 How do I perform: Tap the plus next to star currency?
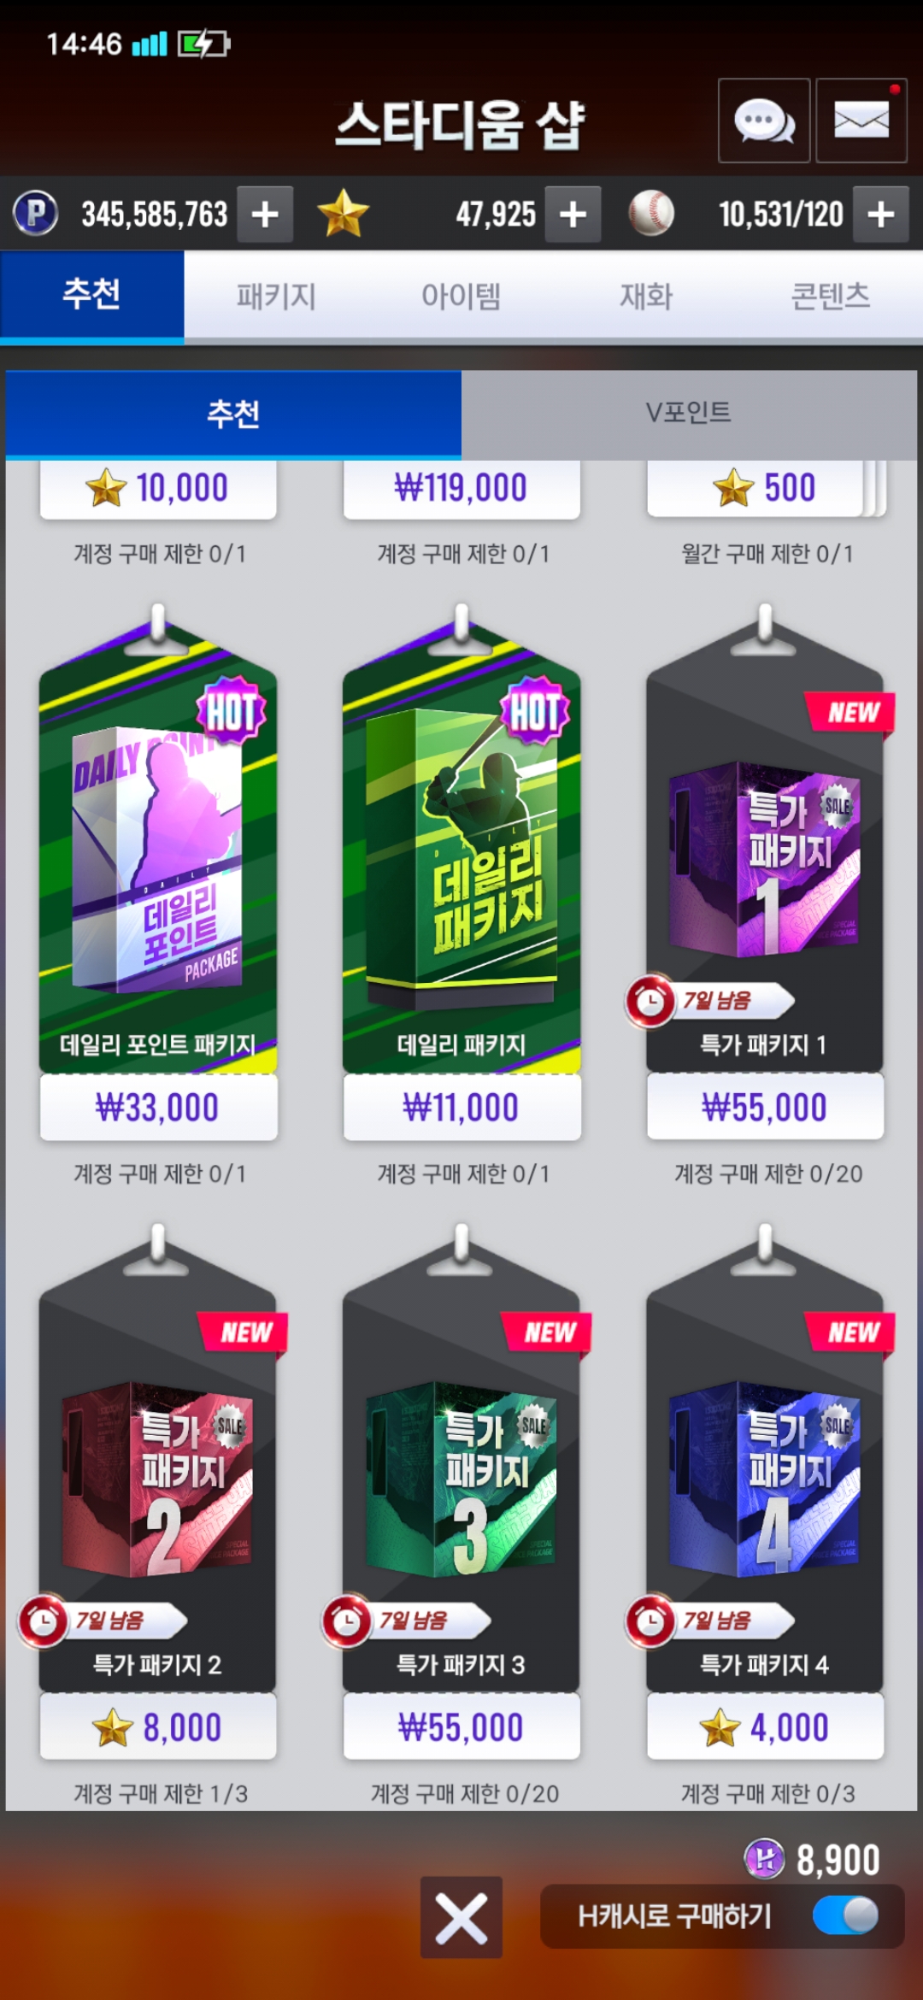point(573,214)
